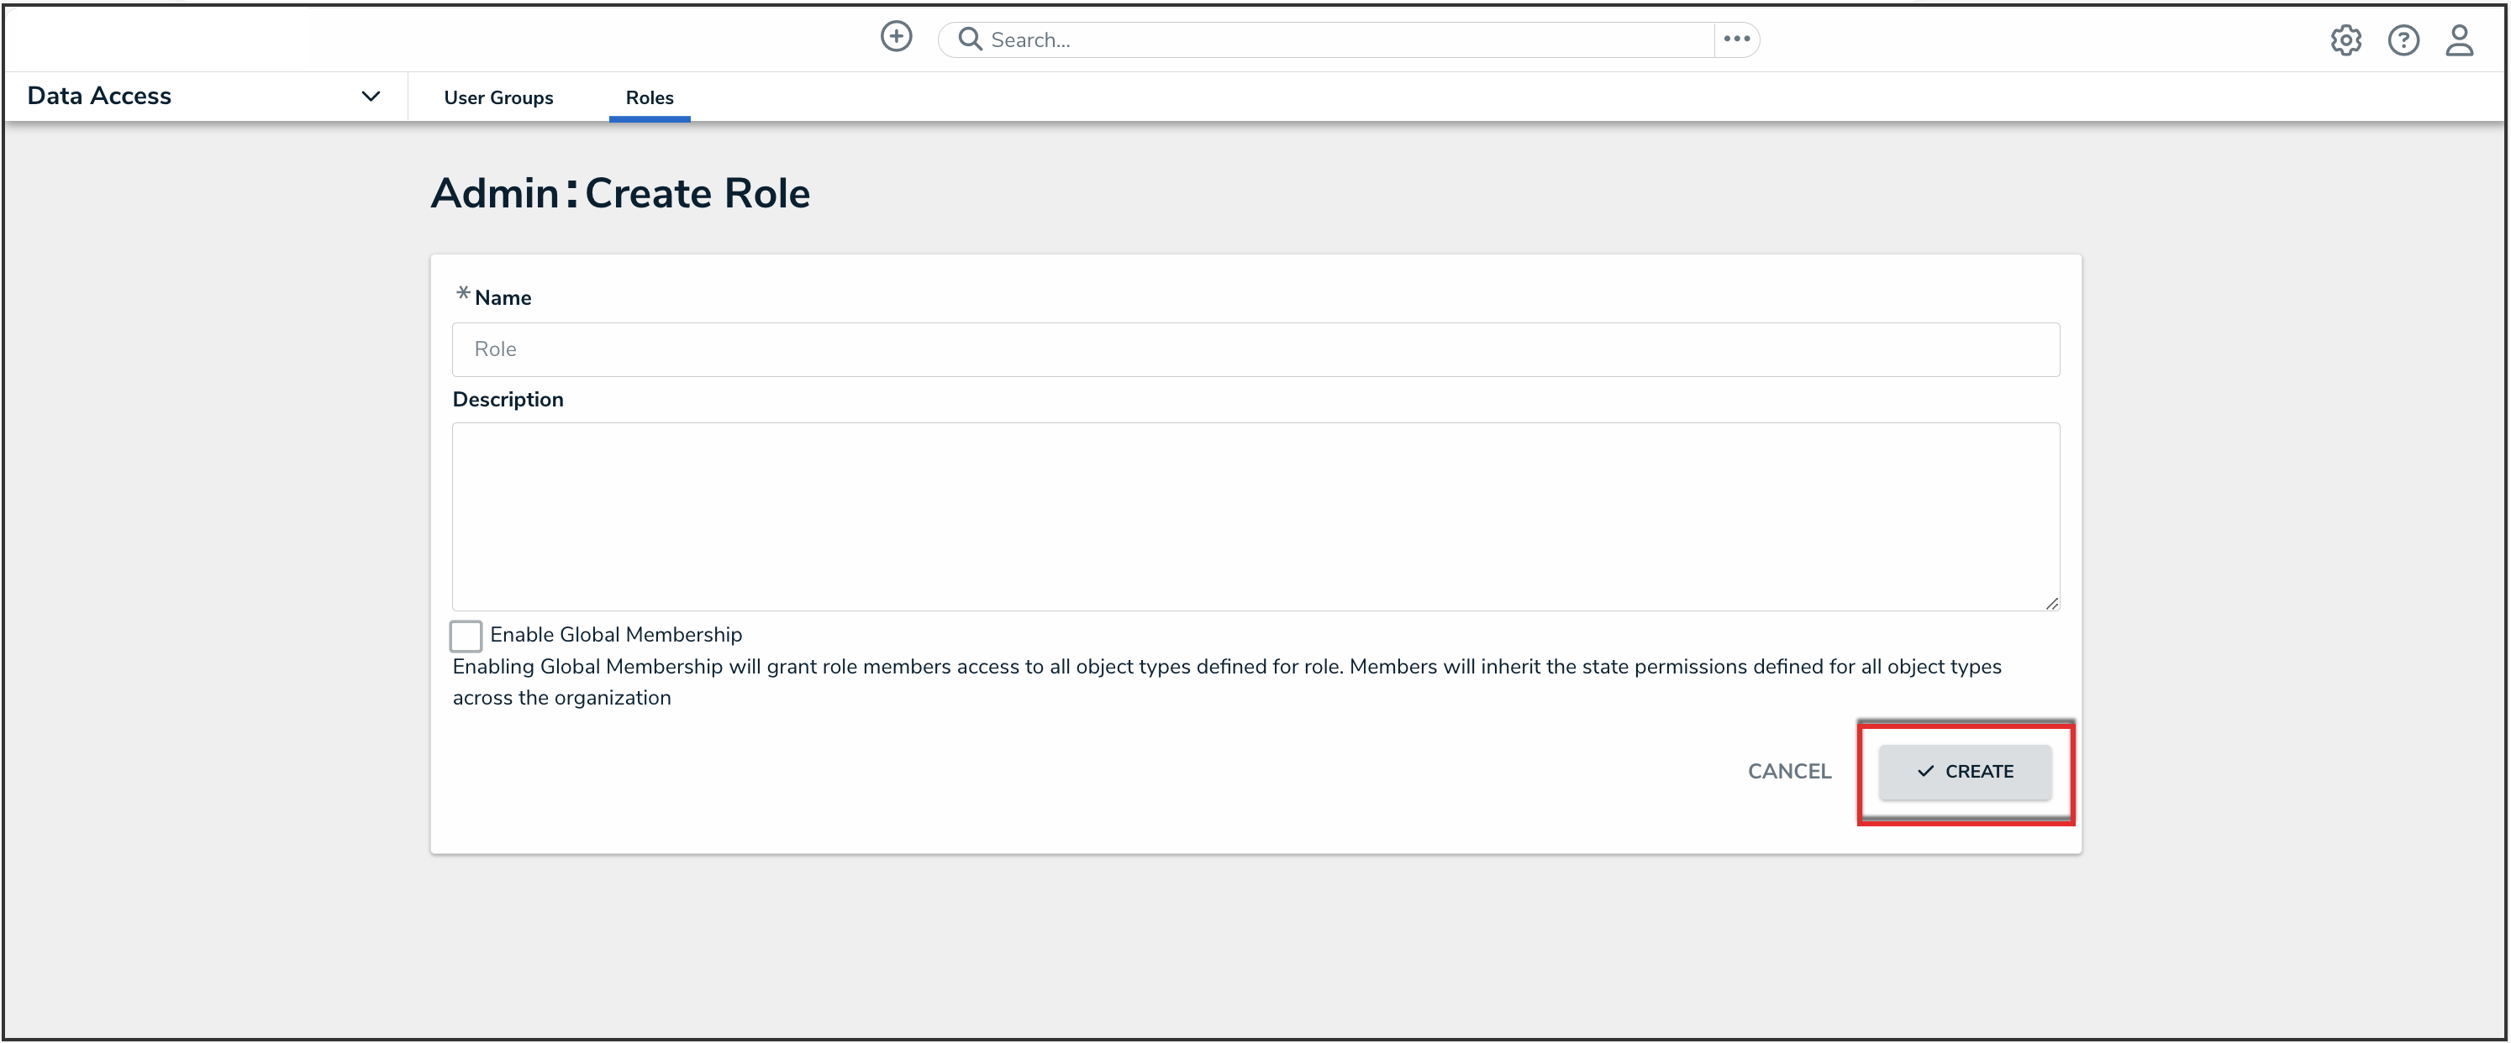Open the three-dots search options
Screen dimensions: 2511x1043
(1736, 39)
